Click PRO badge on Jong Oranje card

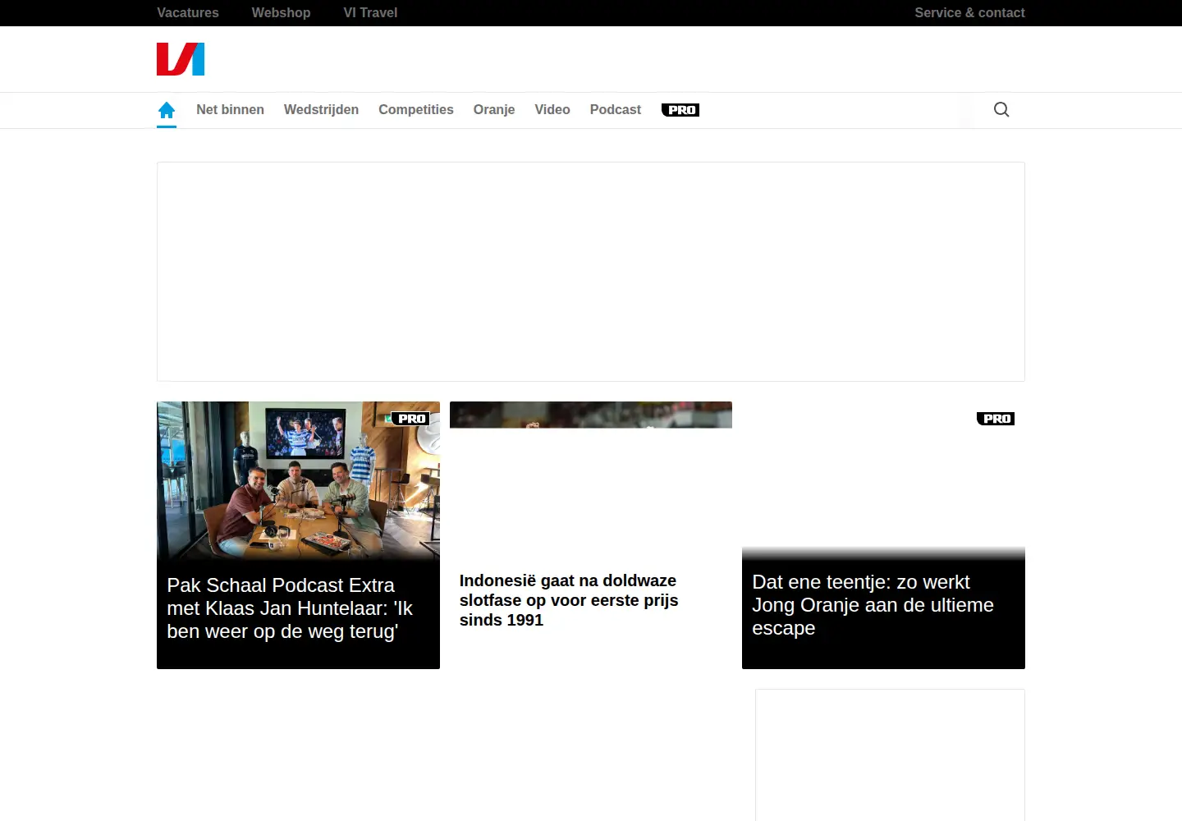[996, 419]
